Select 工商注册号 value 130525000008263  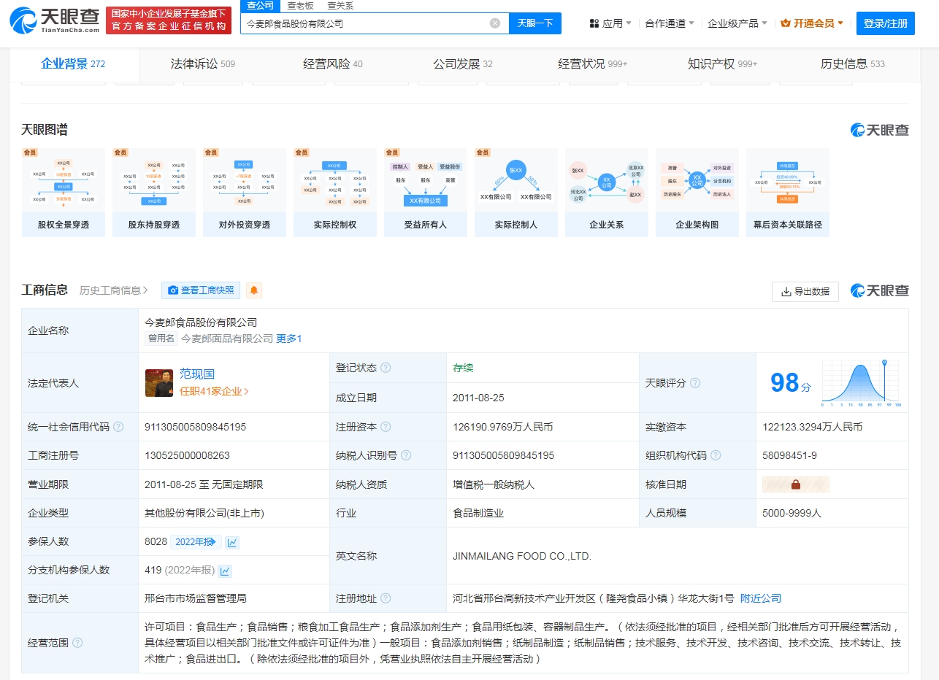point(187,455)
